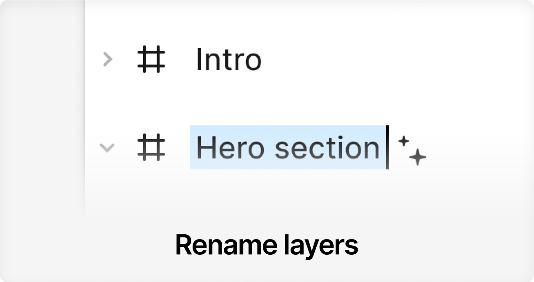534x282 pixels.
Task: Collapse the Hero section layer chevron
Action: coord(107,148)
